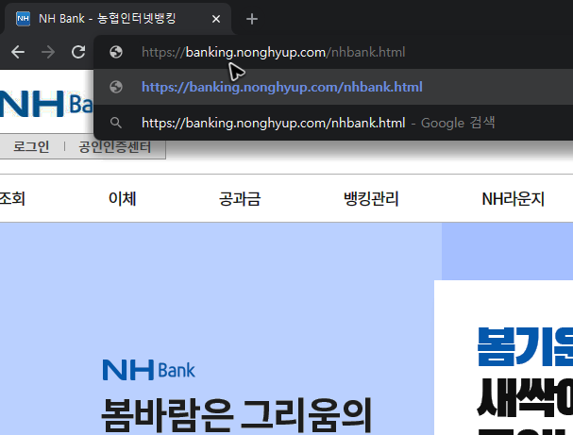
Task: Click the 봄바람은 그리움의 banner headline
Action: click(236, 415)
